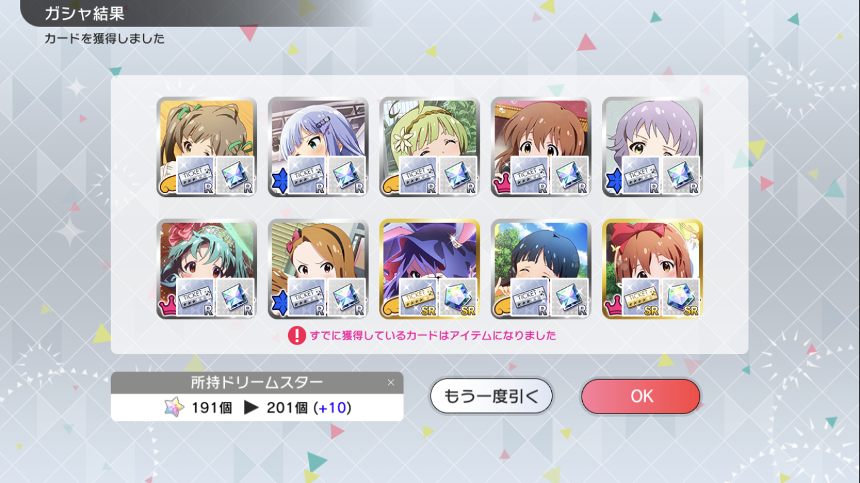Click the red exclamation warning icon

[x=297, y=336]
